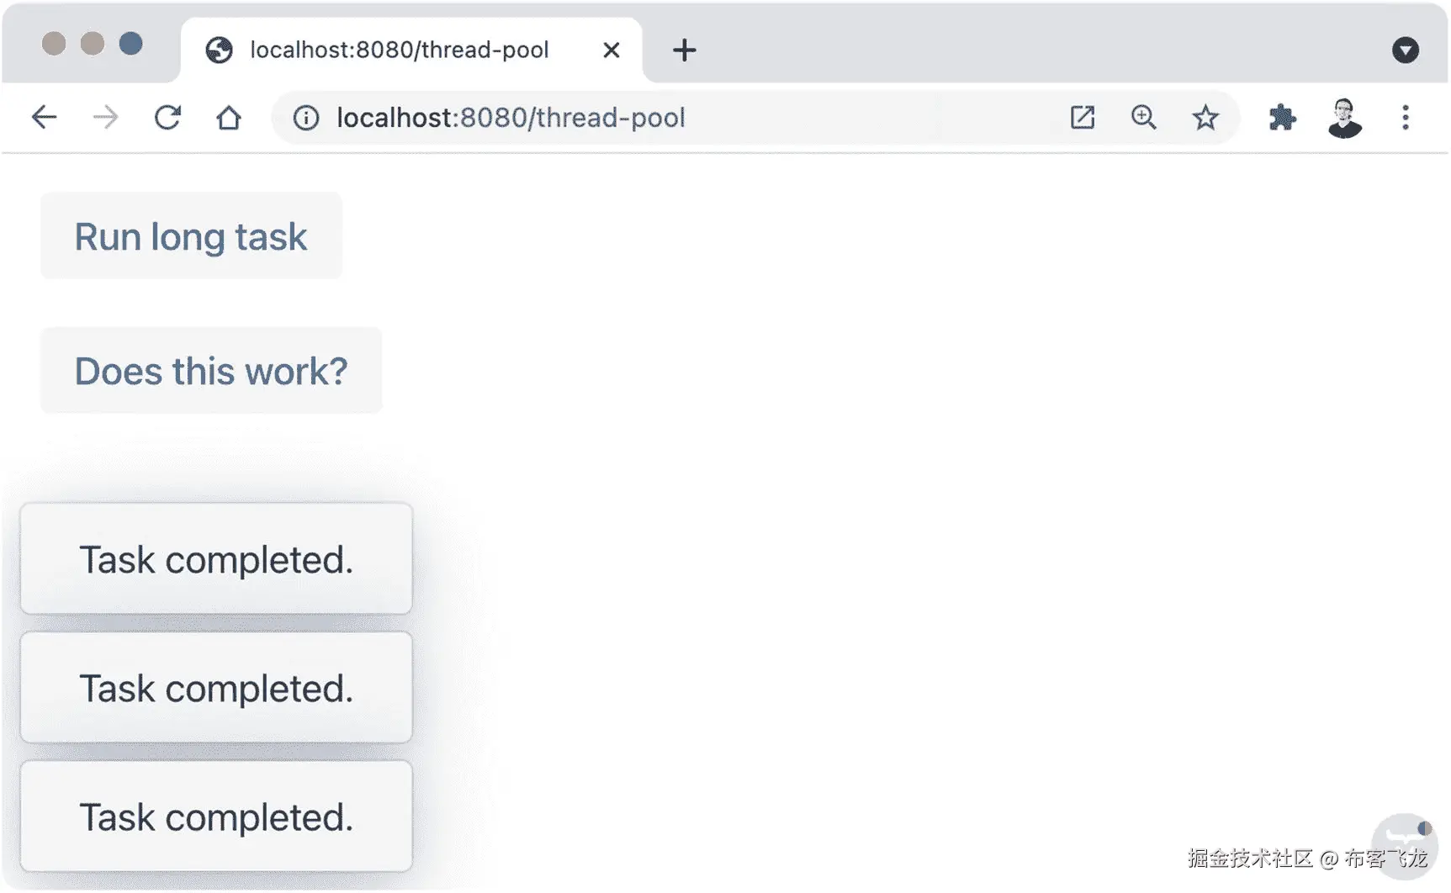Screen dimensions: 1451x893
Task: Open the Extensions puzzle menu
Action: (x=1282, y=118)
